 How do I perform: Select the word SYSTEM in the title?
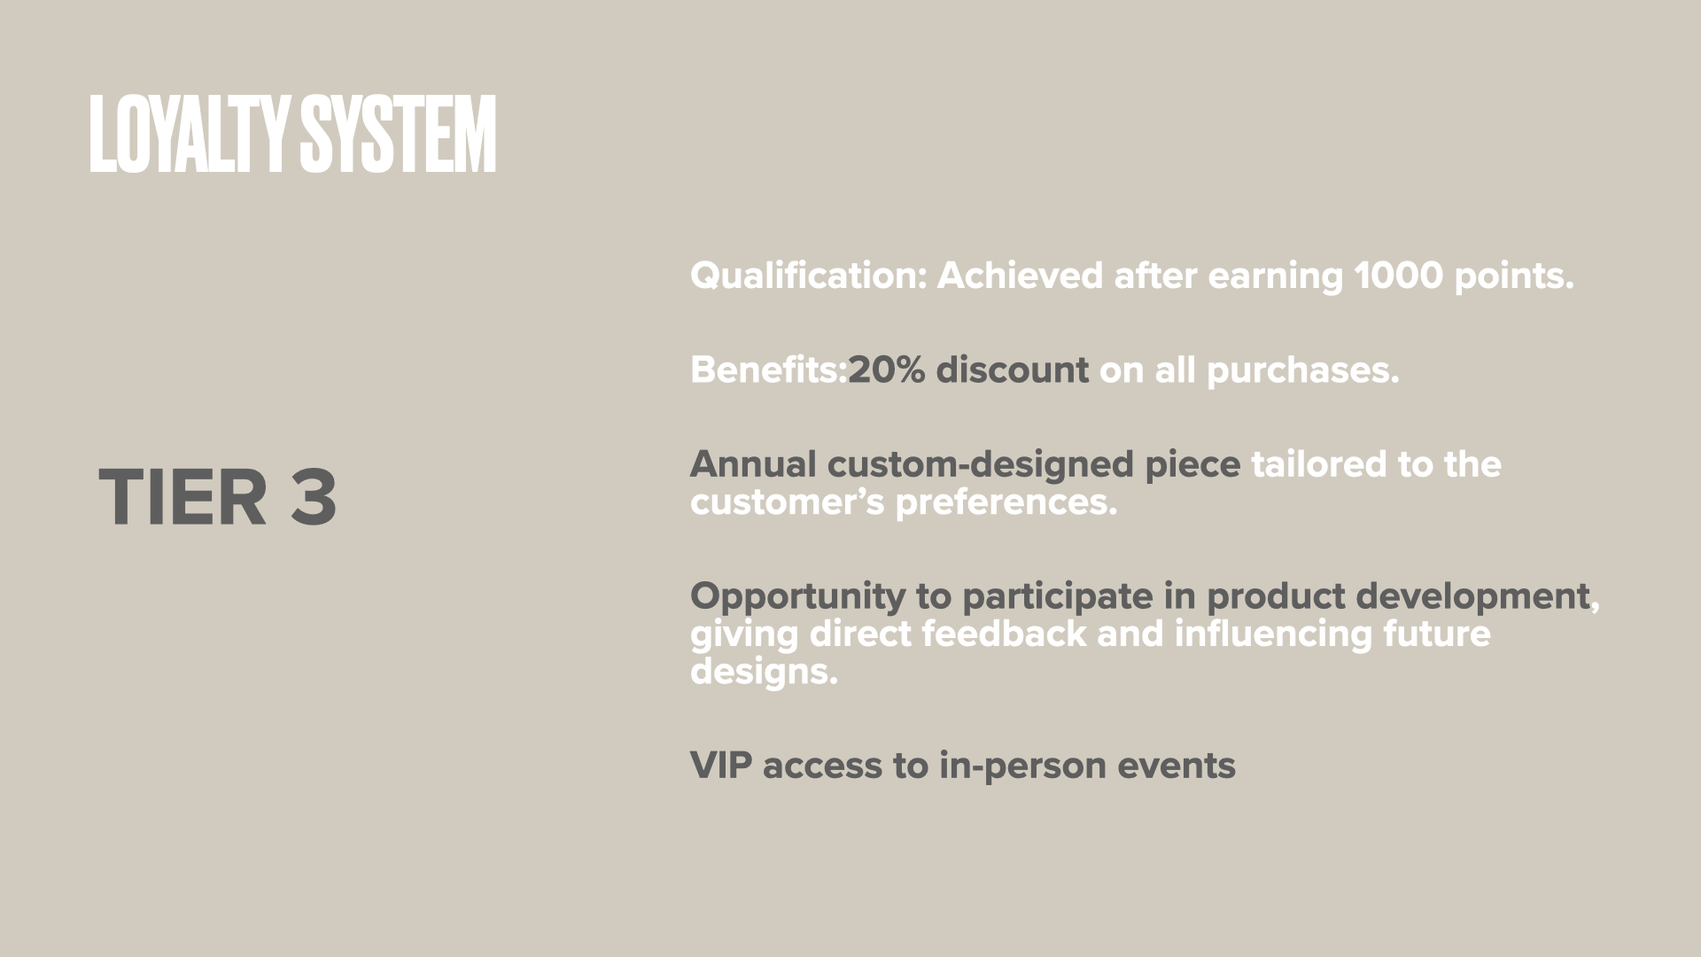397,134
